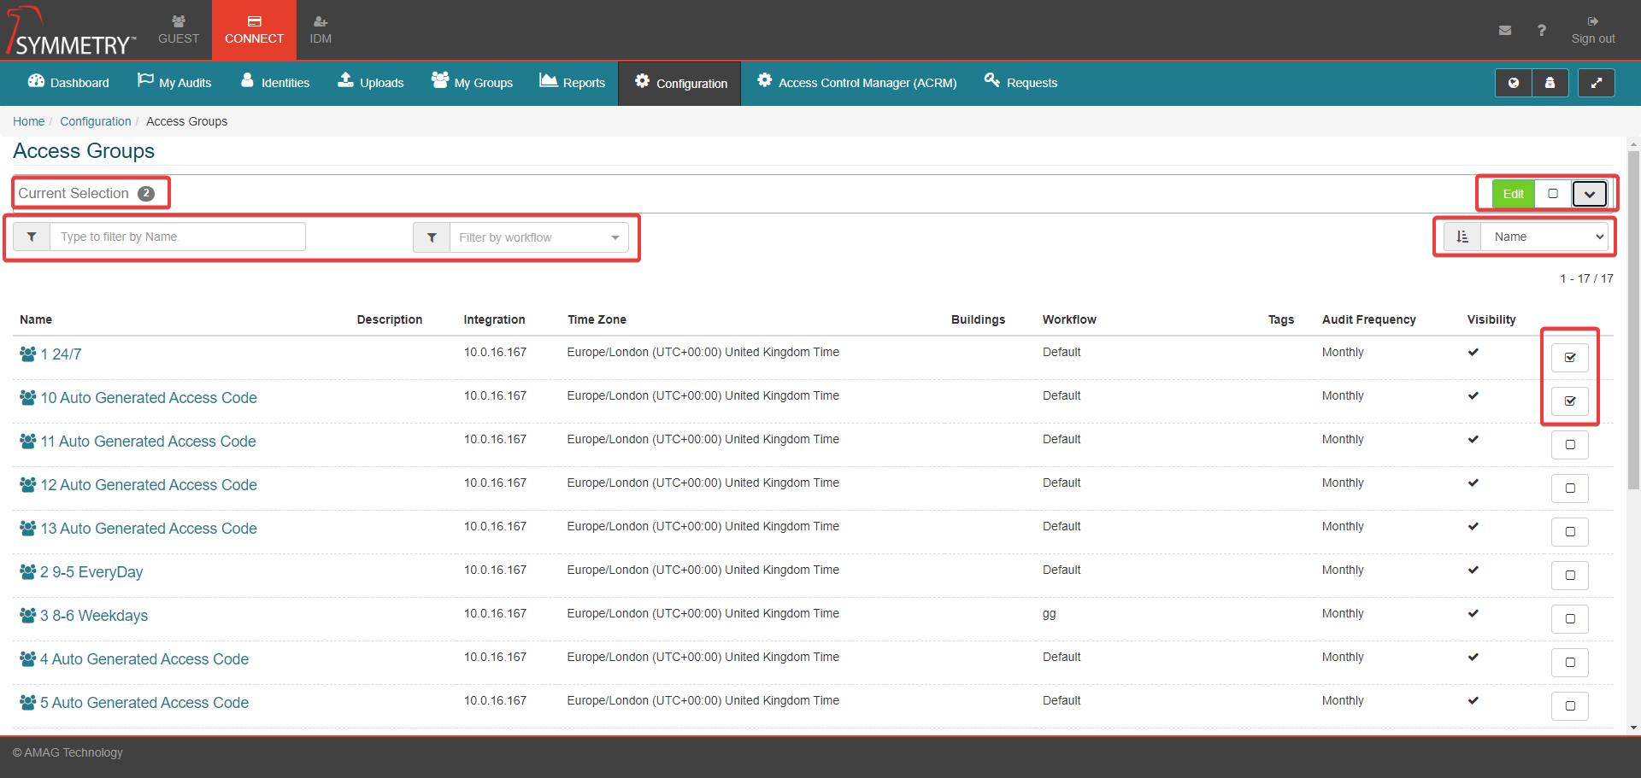Screen dimensions: 1641x778
Task: Click group icon for 4 Auto Generated Access Code
Action: 28,658
